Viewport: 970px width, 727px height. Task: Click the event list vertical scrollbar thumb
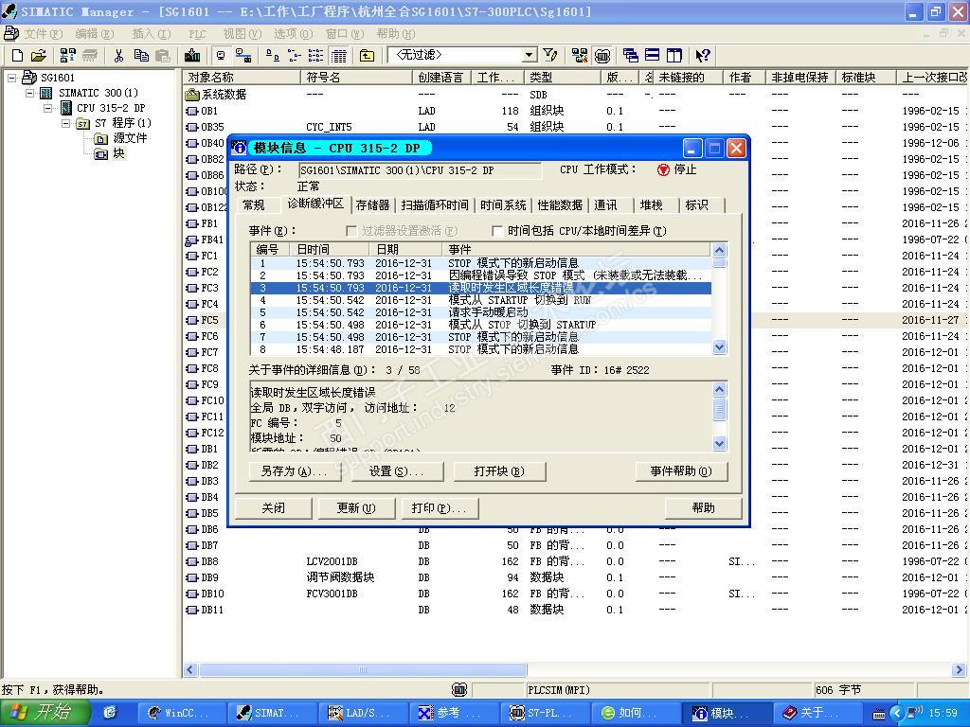[719, 263]
